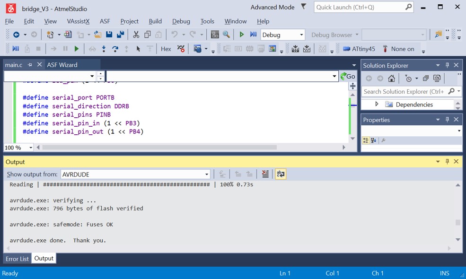Expand the Dependencies tree node
Screen dimensions: 466x279
[377, 105]
